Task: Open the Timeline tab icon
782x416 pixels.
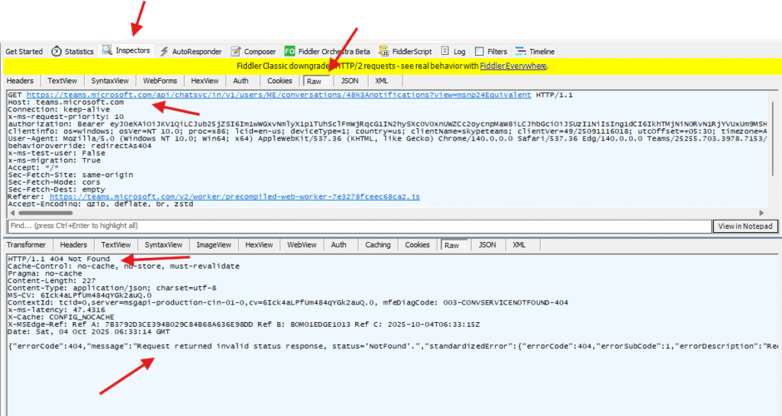Action: (521, 52)
